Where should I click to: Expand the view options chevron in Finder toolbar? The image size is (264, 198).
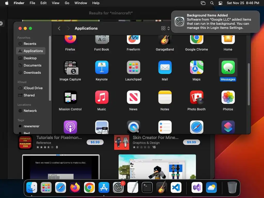click(169, 28)
